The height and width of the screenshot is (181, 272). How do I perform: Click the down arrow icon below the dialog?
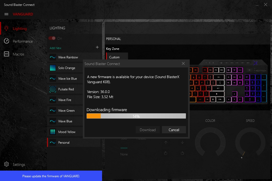point(182,142)
